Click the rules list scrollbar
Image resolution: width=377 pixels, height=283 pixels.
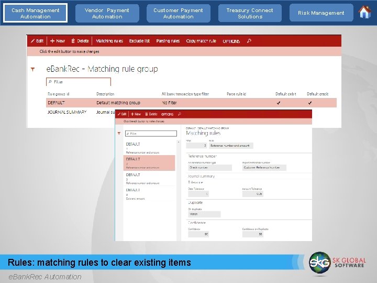[x=179, y=190]
